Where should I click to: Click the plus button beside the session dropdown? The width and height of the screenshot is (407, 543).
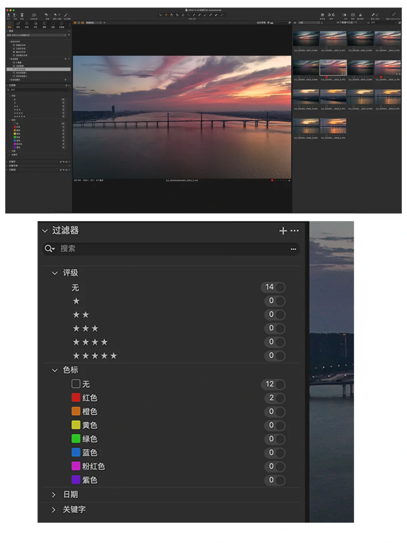point(69,35)
